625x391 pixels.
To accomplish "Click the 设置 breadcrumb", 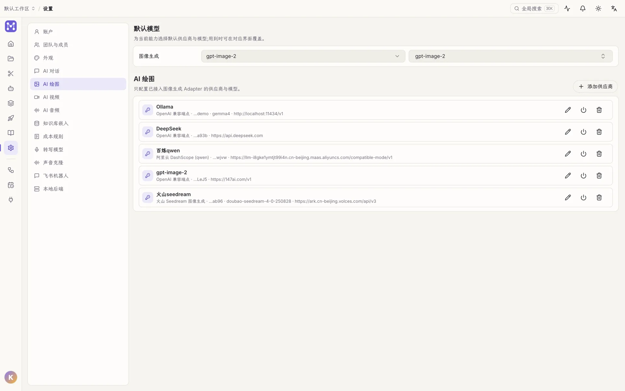I will pos(48,9).
